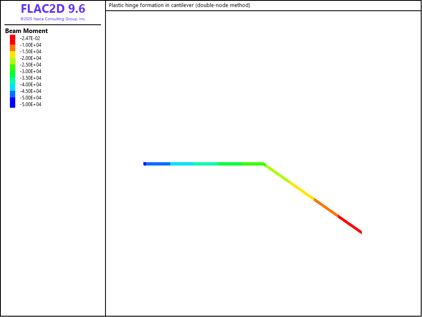Select the orange legend swatch beside -1.50E+04

12,48
